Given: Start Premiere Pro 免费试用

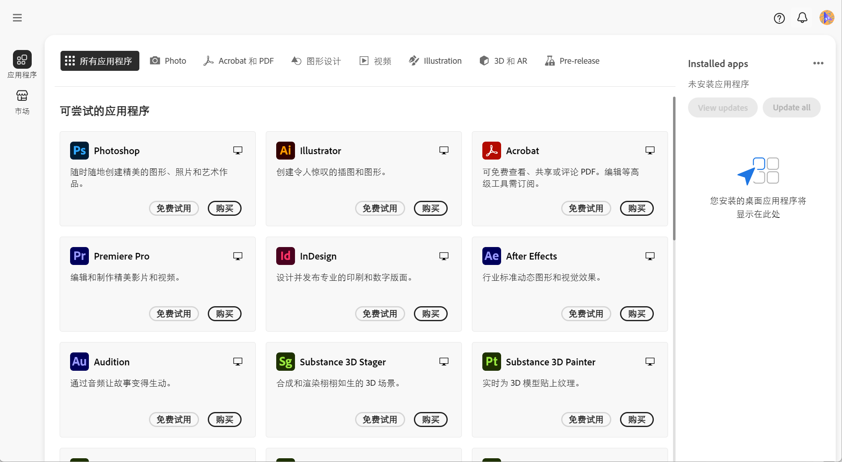Looking at the screenshot, I should click(174, 314).
